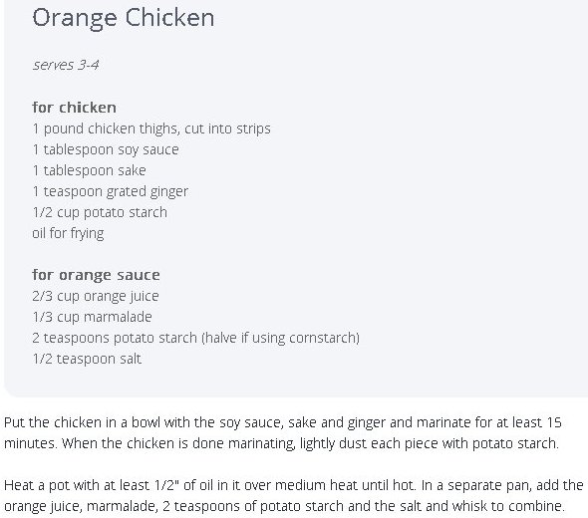Click the 1/2 cup potato starch line
Viewport: 588px width, 518px height.
coord(100,212)
